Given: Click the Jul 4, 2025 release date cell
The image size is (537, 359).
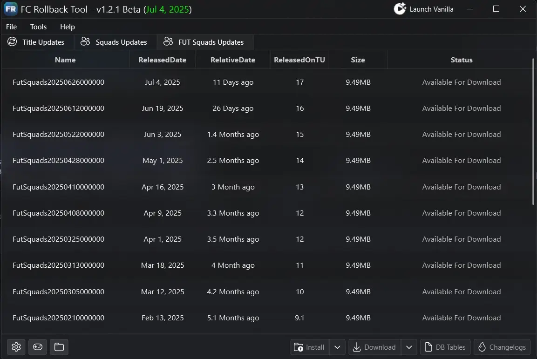Looking at the screenshot, I should pyautogui.click(x=163, y=82).
